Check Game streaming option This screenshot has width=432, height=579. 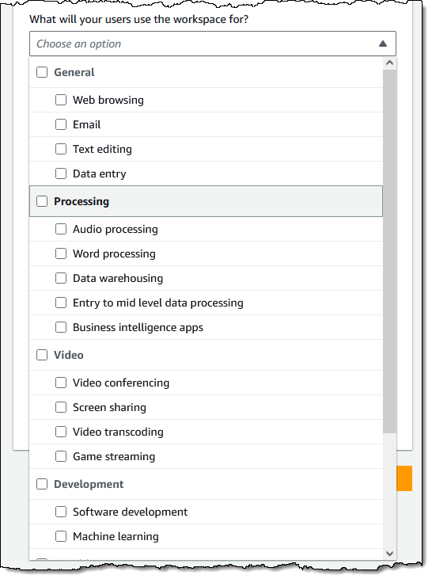(61, 456)
